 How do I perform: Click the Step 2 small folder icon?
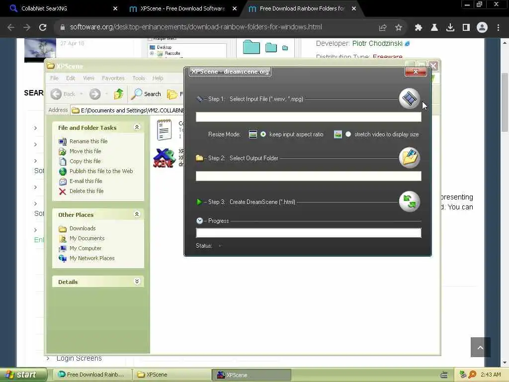point(199,158)
